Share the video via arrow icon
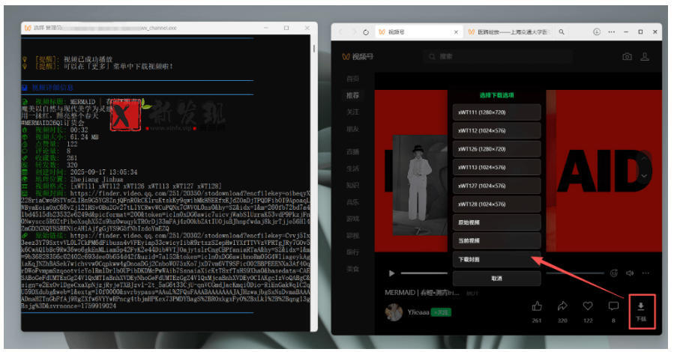Image resolution: width=674 pixels, height=352 pixels. [x=562, y=306]
